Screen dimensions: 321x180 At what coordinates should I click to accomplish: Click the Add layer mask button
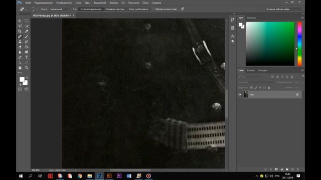click(276, 169)
